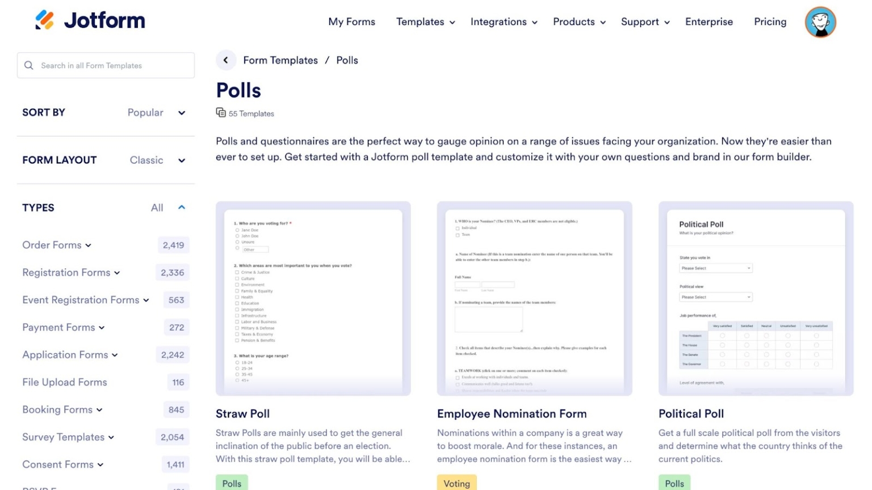Open the Templates navigation menu
Image resolution: width=872 pixels, height=490 pixels.
coord(425,22)
